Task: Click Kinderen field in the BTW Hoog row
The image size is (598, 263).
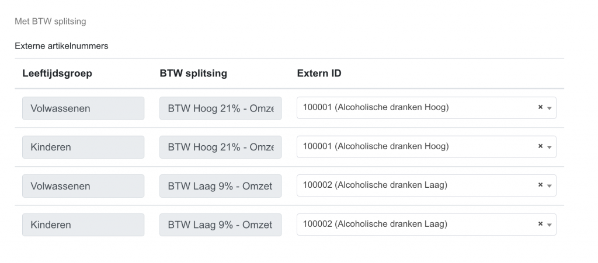Action: tap(83, 147)
